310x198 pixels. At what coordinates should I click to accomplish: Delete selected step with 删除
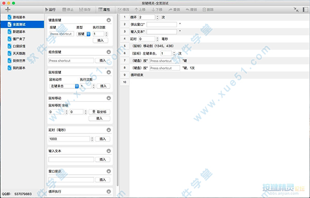coord(208,9)
